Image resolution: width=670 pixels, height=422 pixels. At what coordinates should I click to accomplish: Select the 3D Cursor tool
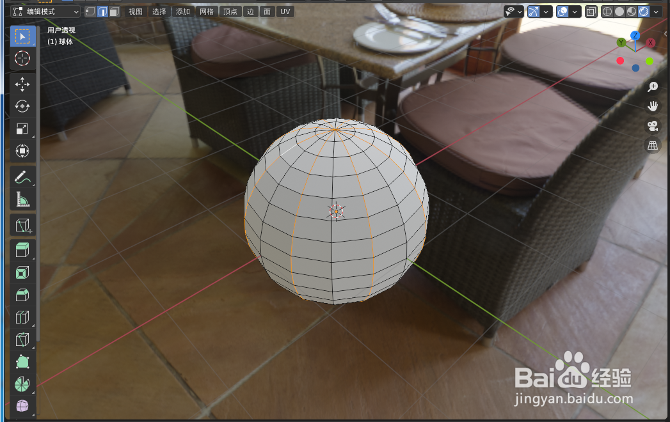click(x=22, y=58)
